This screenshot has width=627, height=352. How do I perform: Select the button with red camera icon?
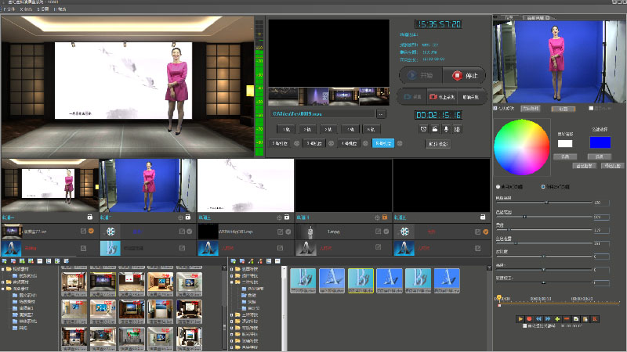pos(442,97)
